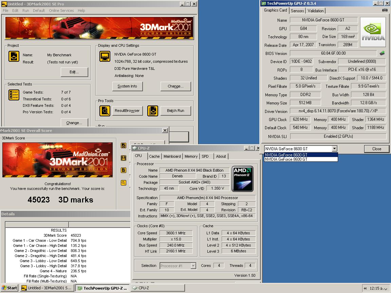391x293 pixels.
Task: Click the NVIDIA logo in GPU-Z
Action: click(x=373, y=32)
